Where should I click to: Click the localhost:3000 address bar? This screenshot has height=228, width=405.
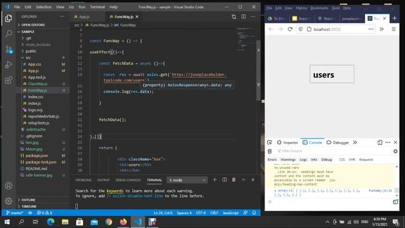click(x=336, y=29)
